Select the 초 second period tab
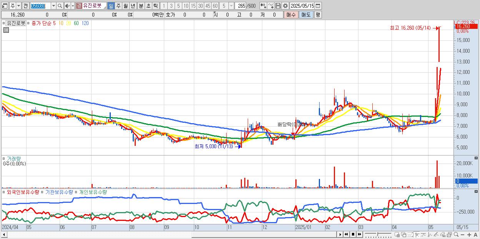480x239 pixels. pyautogui.click(x=148, y=6)
